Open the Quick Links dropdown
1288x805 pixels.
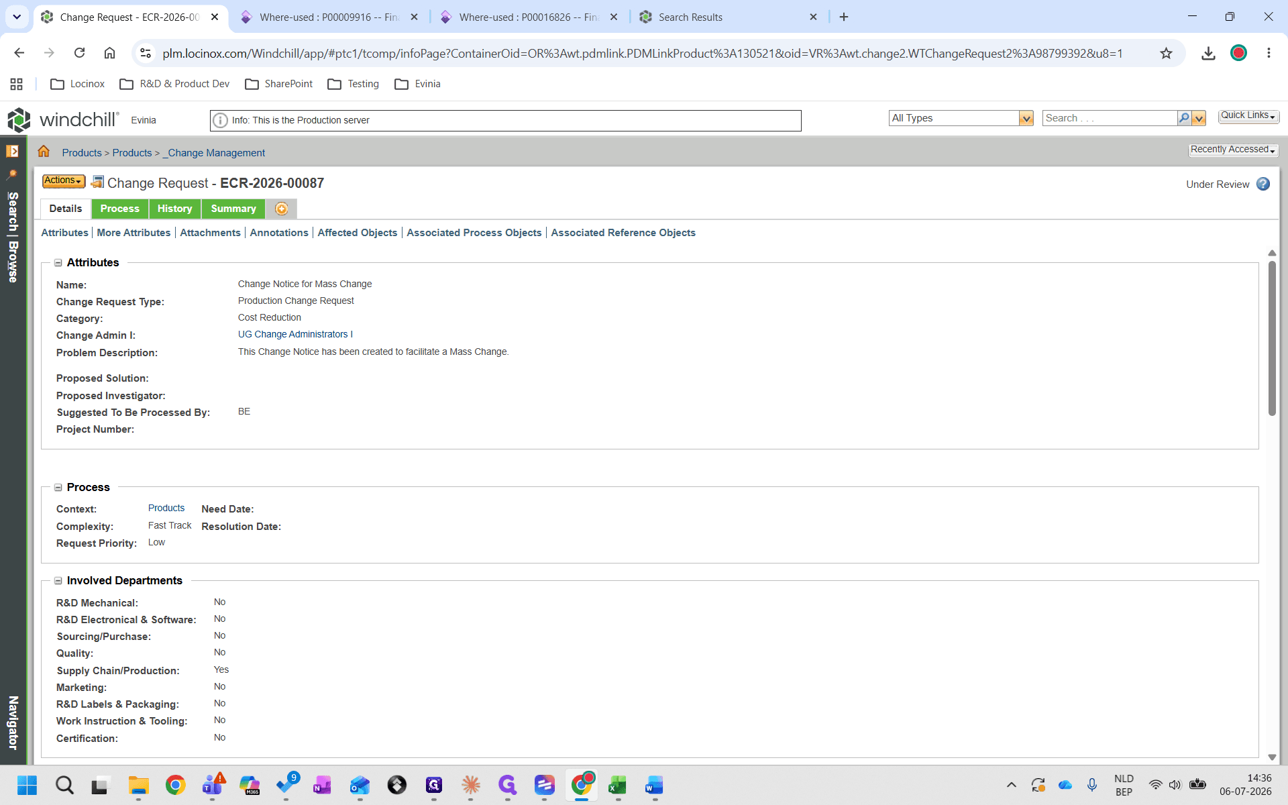[x=1248, y=115]
